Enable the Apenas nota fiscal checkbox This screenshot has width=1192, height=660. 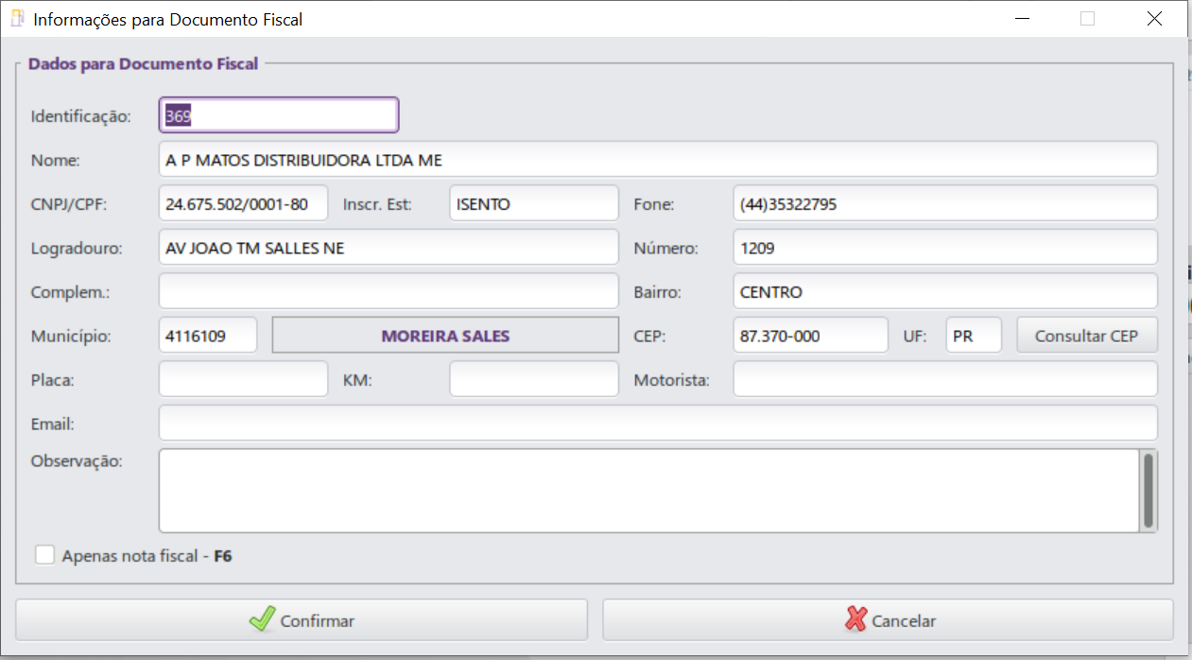(44, 555)
